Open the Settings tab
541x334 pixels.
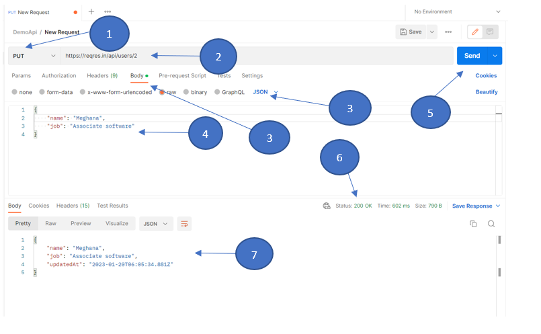pos(252,75)
